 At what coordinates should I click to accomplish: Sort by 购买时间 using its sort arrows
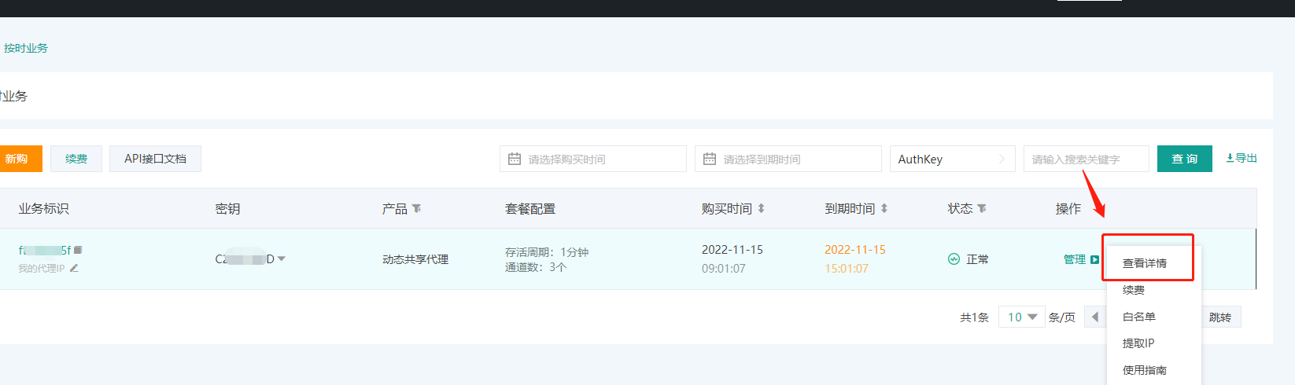coord(761,208)
